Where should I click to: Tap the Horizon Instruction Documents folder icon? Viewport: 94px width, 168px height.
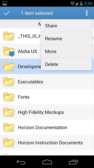pyautogui.click(x=9, y=143)
